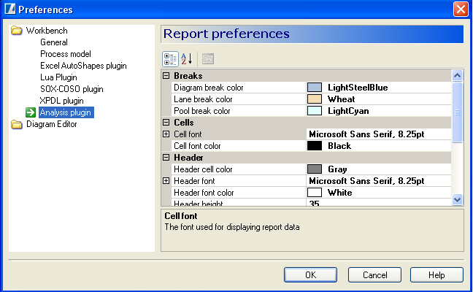Open the Workbench tree node

tap(47, 31)
